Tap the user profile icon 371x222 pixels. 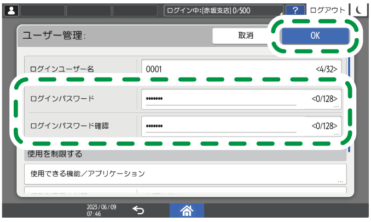pyautogui.click(x=11, y=10)
